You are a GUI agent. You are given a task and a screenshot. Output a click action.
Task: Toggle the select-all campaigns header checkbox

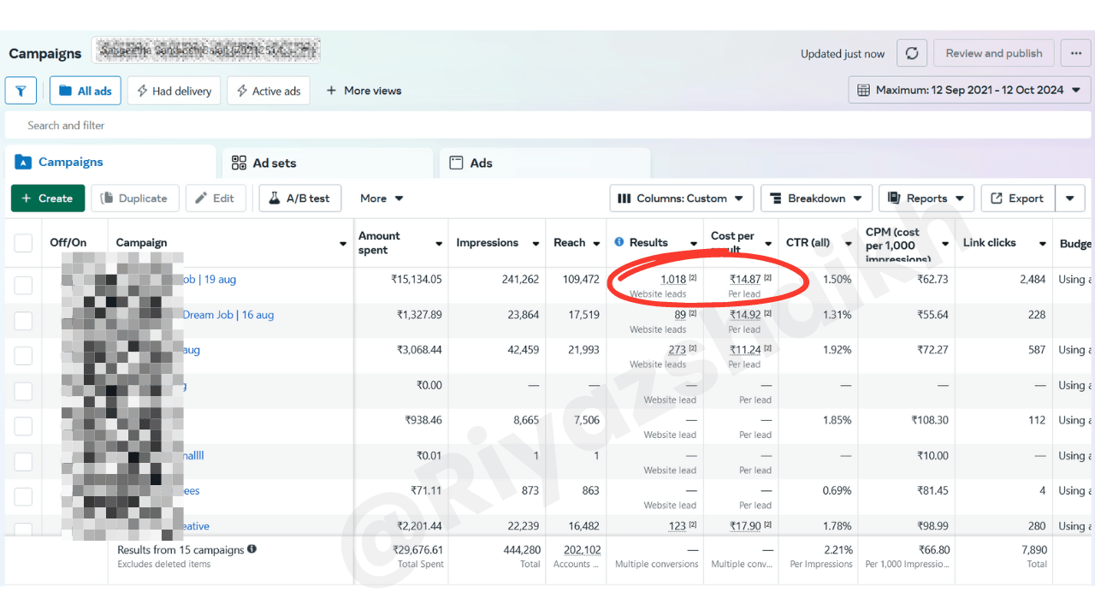(23, 243)
